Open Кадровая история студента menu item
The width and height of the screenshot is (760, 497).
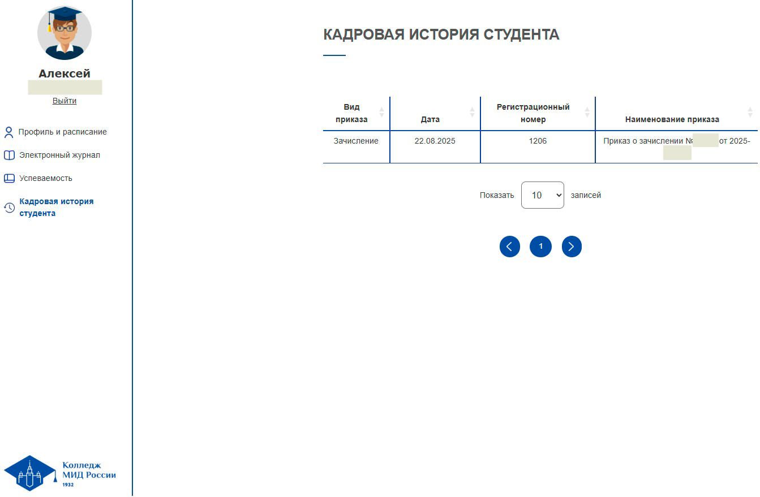(x=57, y=208)
